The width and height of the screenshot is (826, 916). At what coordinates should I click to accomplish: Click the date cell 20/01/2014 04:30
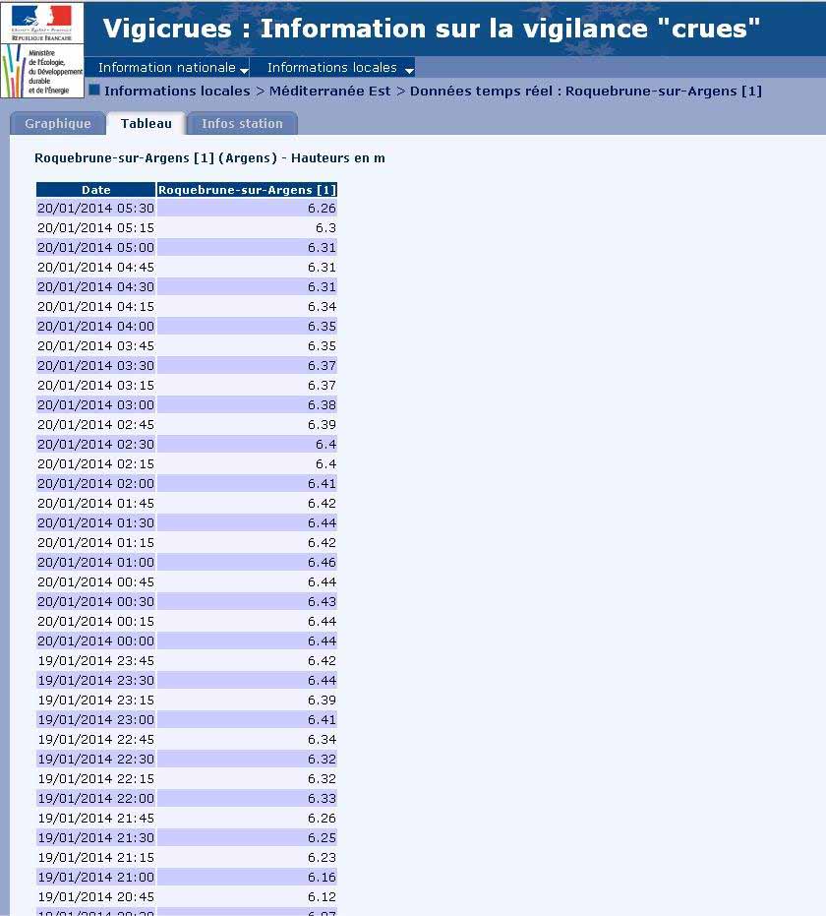[x=95, y=287]
